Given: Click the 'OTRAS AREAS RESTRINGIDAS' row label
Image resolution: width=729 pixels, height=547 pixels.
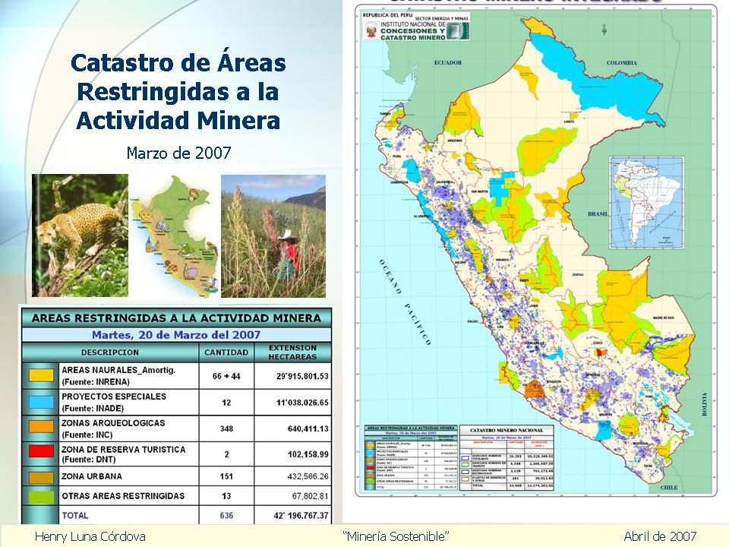Looking at the screenshot, I should tap(123, 496).
